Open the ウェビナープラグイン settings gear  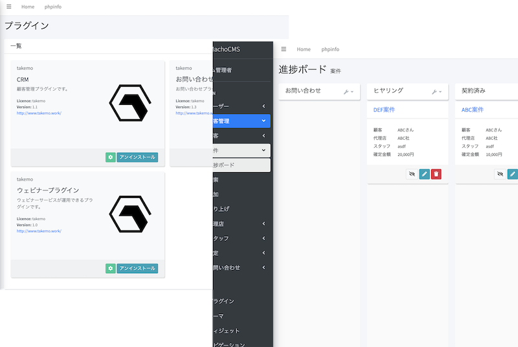tap(110, 268)
